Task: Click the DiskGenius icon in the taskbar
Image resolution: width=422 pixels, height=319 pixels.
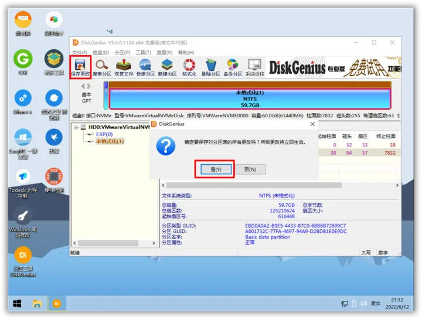Action: 56,304
